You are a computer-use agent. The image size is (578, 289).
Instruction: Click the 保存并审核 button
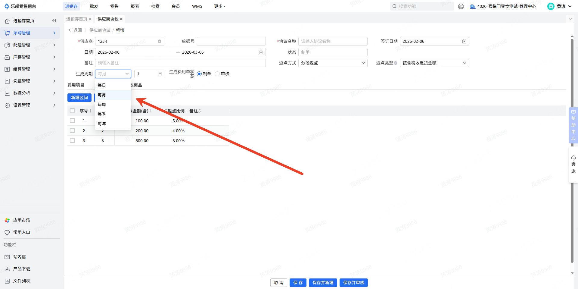tap(354, 283)
